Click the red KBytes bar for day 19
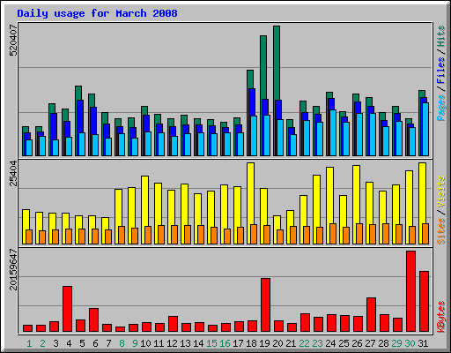The height and width of the screenshot is (353, 451). coord(265,305)
